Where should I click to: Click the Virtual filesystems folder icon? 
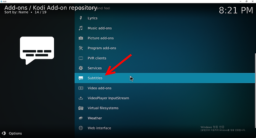pos(81,108)
